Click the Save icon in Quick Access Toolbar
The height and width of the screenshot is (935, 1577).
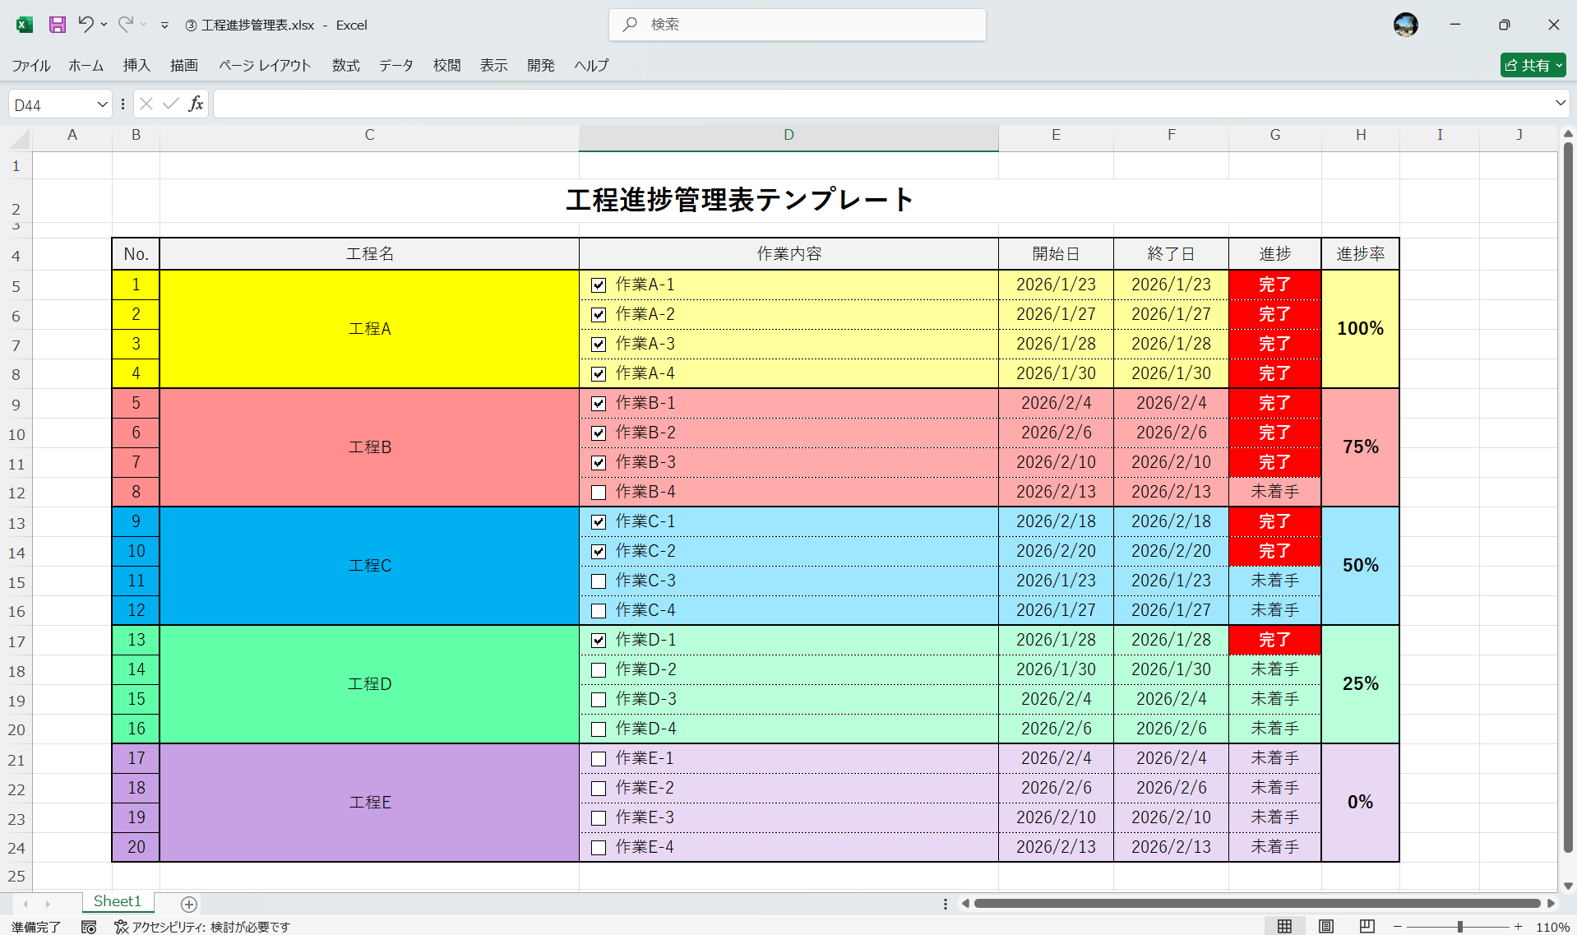[57, 25]
